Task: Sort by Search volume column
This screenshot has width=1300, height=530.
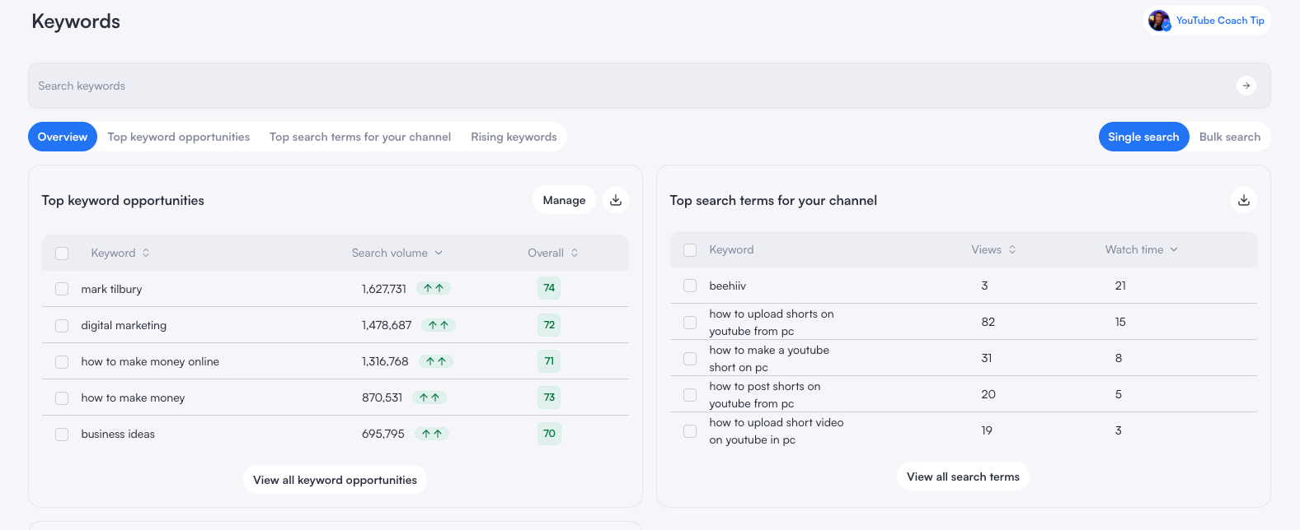Action: pos(397,253)
